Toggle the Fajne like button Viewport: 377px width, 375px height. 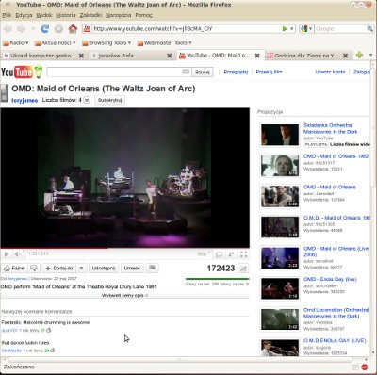click(x=14, y=269)
